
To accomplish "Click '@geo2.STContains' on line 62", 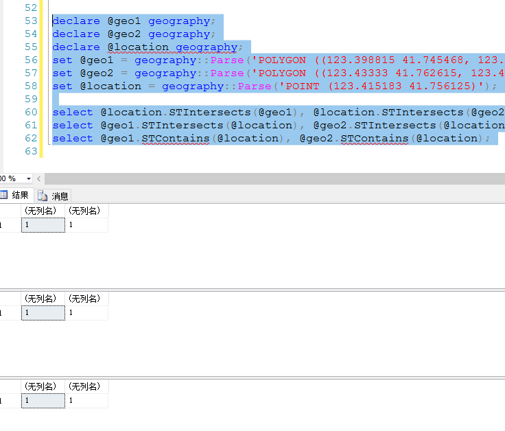I will pos(354,139).
